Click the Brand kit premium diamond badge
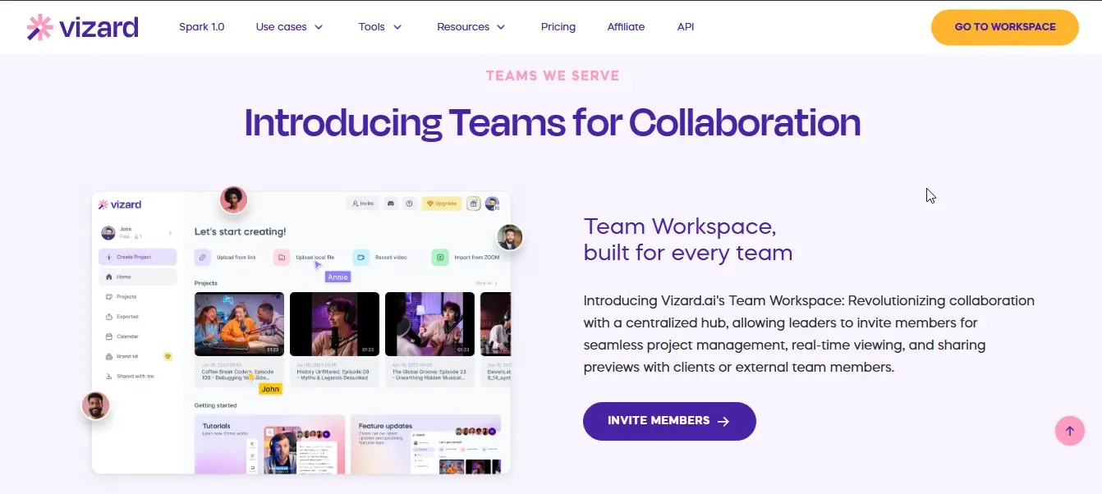Screen dimensions: 1102x494 [168, 357]
